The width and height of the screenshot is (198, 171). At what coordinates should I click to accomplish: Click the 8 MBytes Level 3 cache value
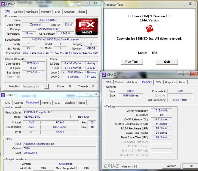click(x=73, y=77)
